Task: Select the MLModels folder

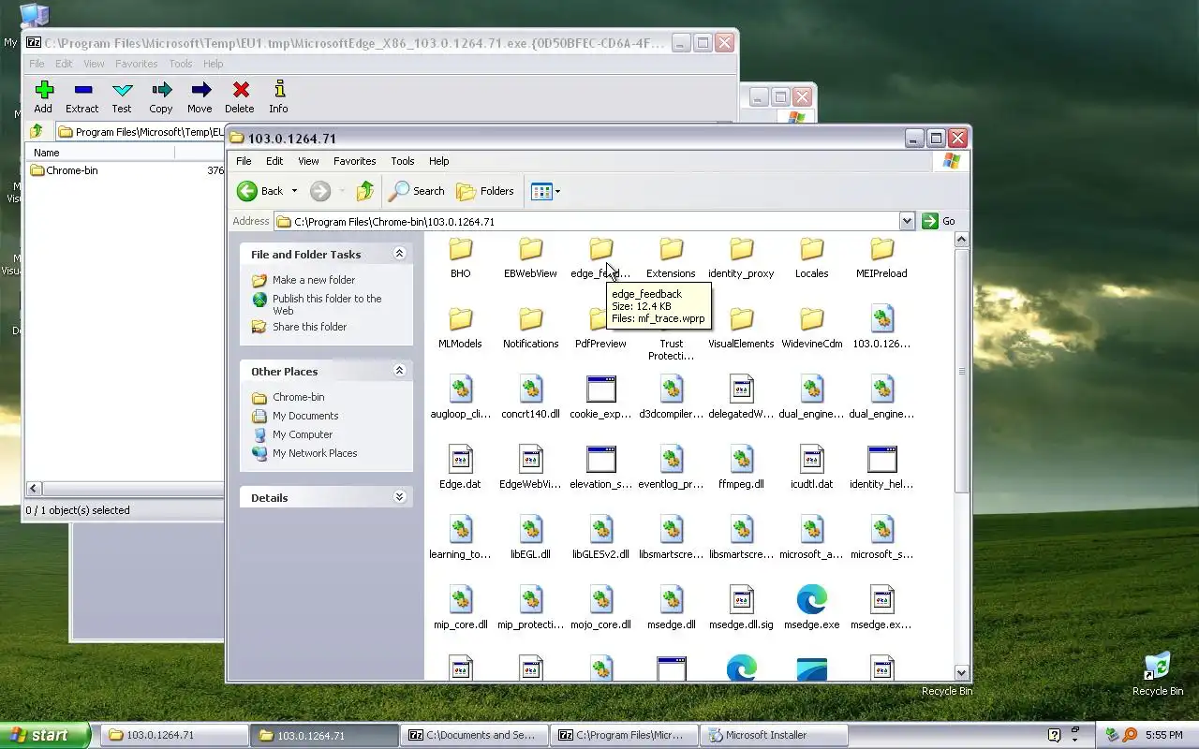Action: [x=460, y=329]
